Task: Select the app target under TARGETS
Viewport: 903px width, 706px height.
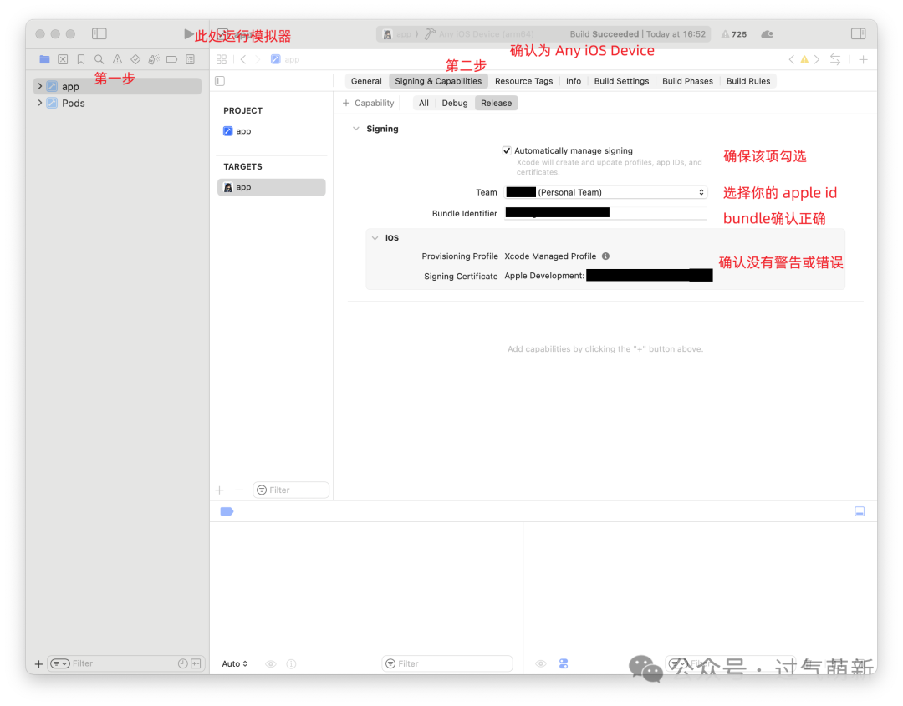Action: pos(271,188)
